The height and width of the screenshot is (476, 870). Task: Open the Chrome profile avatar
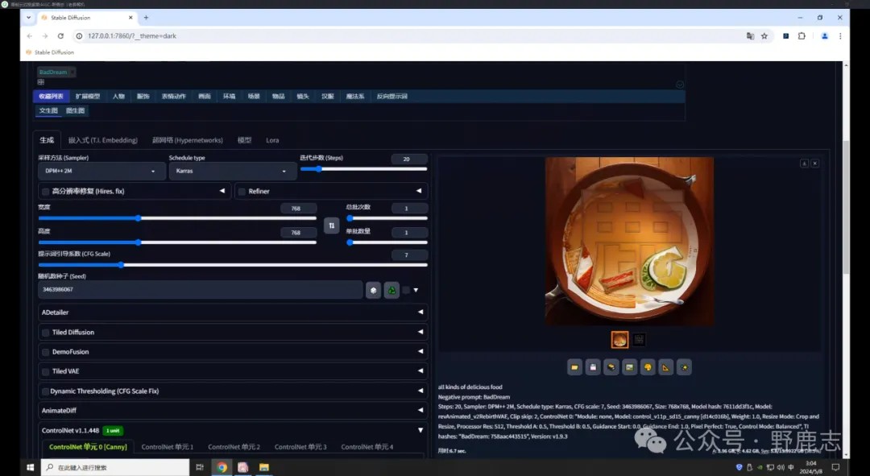click(825, 36)
